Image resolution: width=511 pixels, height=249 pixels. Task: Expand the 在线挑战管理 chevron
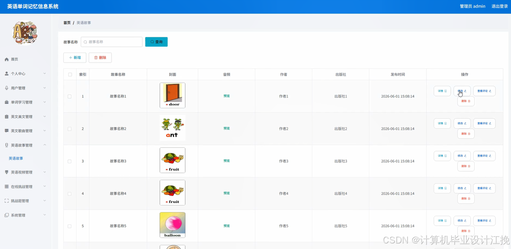click(45, 186)
